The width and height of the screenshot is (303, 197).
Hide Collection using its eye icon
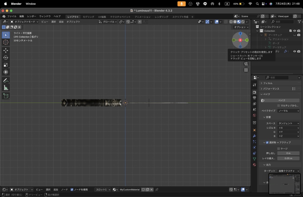pos(294,31)
